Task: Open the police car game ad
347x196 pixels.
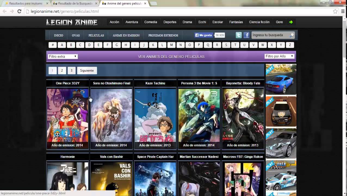Action: point(281,111)
